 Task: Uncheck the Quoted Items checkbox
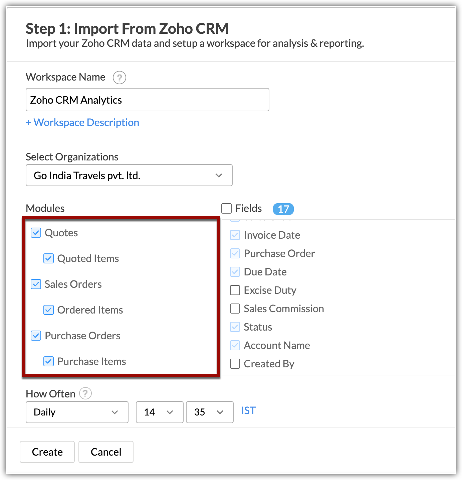48,258
